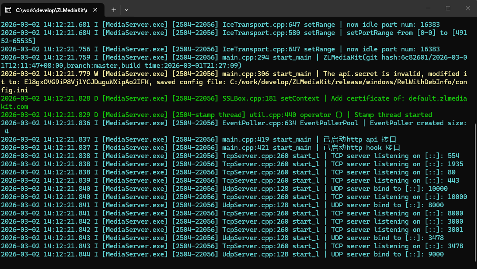The height and width of the screenshot is (269, 477).
Task: Click the green SSLBox.cpp Add certificate line
Action: click(233, 98)
